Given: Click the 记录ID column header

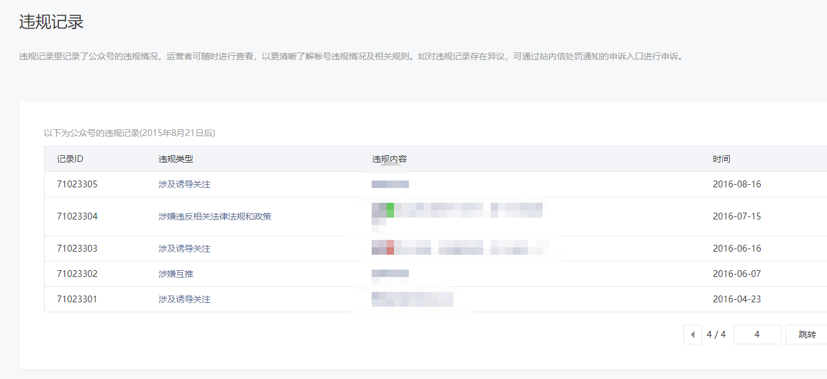Looking at the screenshot, I should click(x=70, y=159).
